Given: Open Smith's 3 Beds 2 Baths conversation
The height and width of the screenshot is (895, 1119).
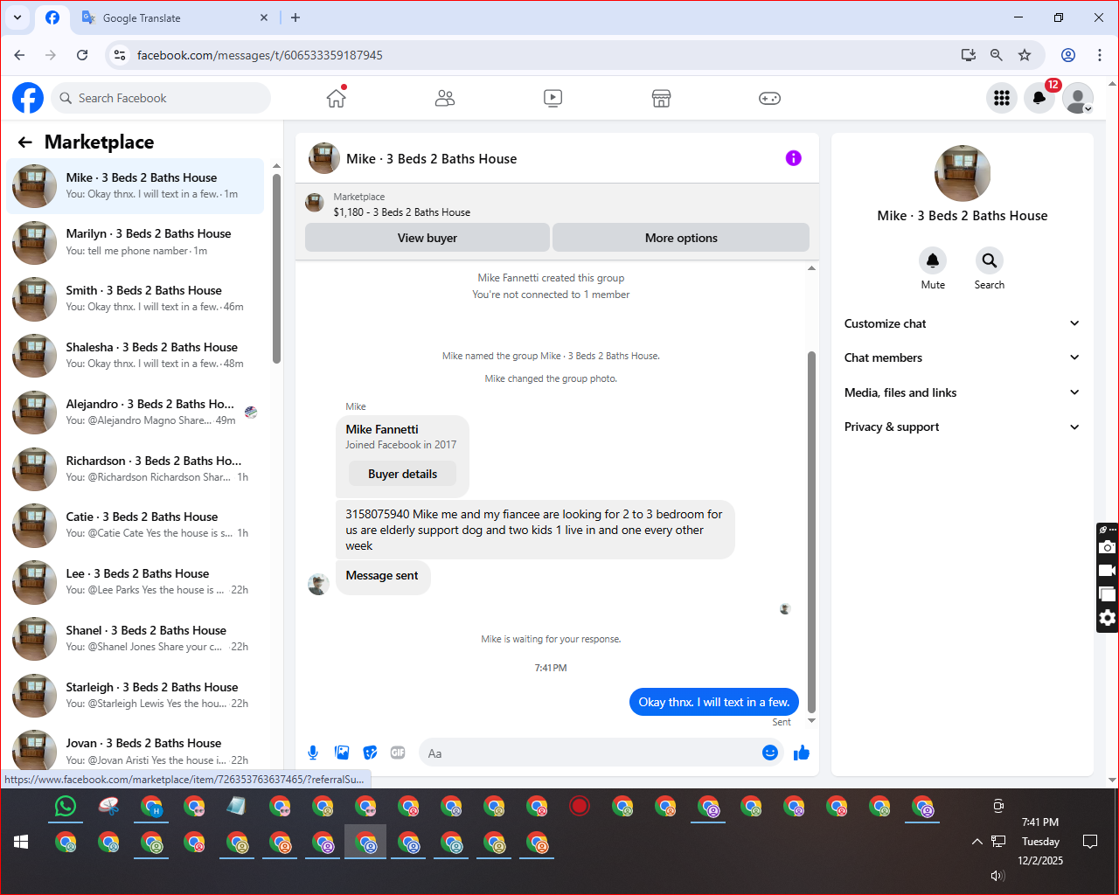Looking at the screenshot, I should click(x=136, y=299).
